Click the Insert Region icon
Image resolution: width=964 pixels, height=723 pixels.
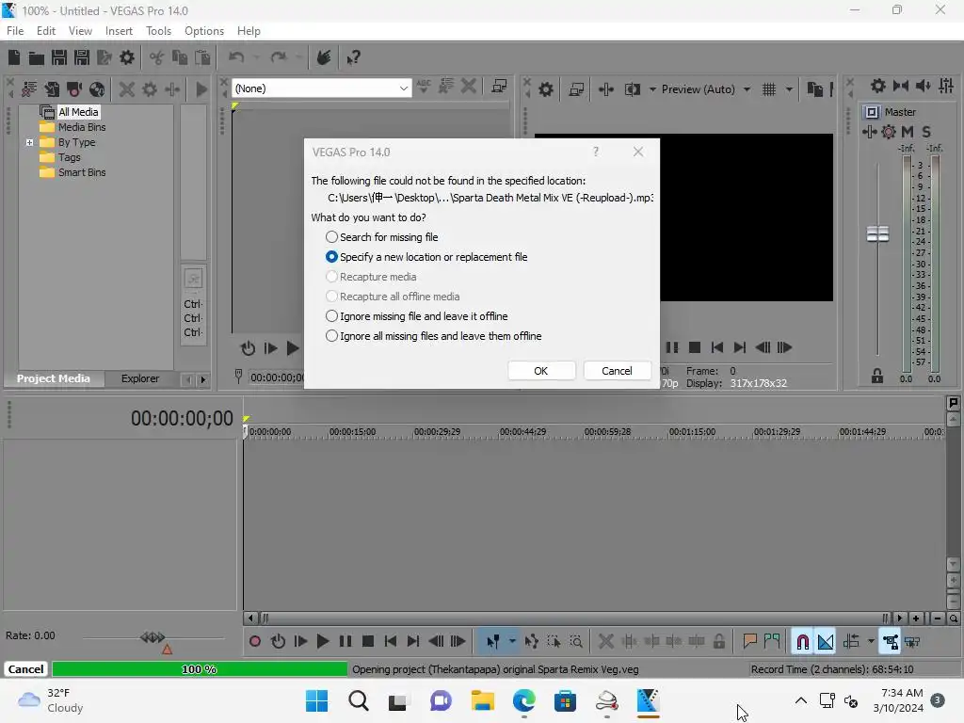772,641
